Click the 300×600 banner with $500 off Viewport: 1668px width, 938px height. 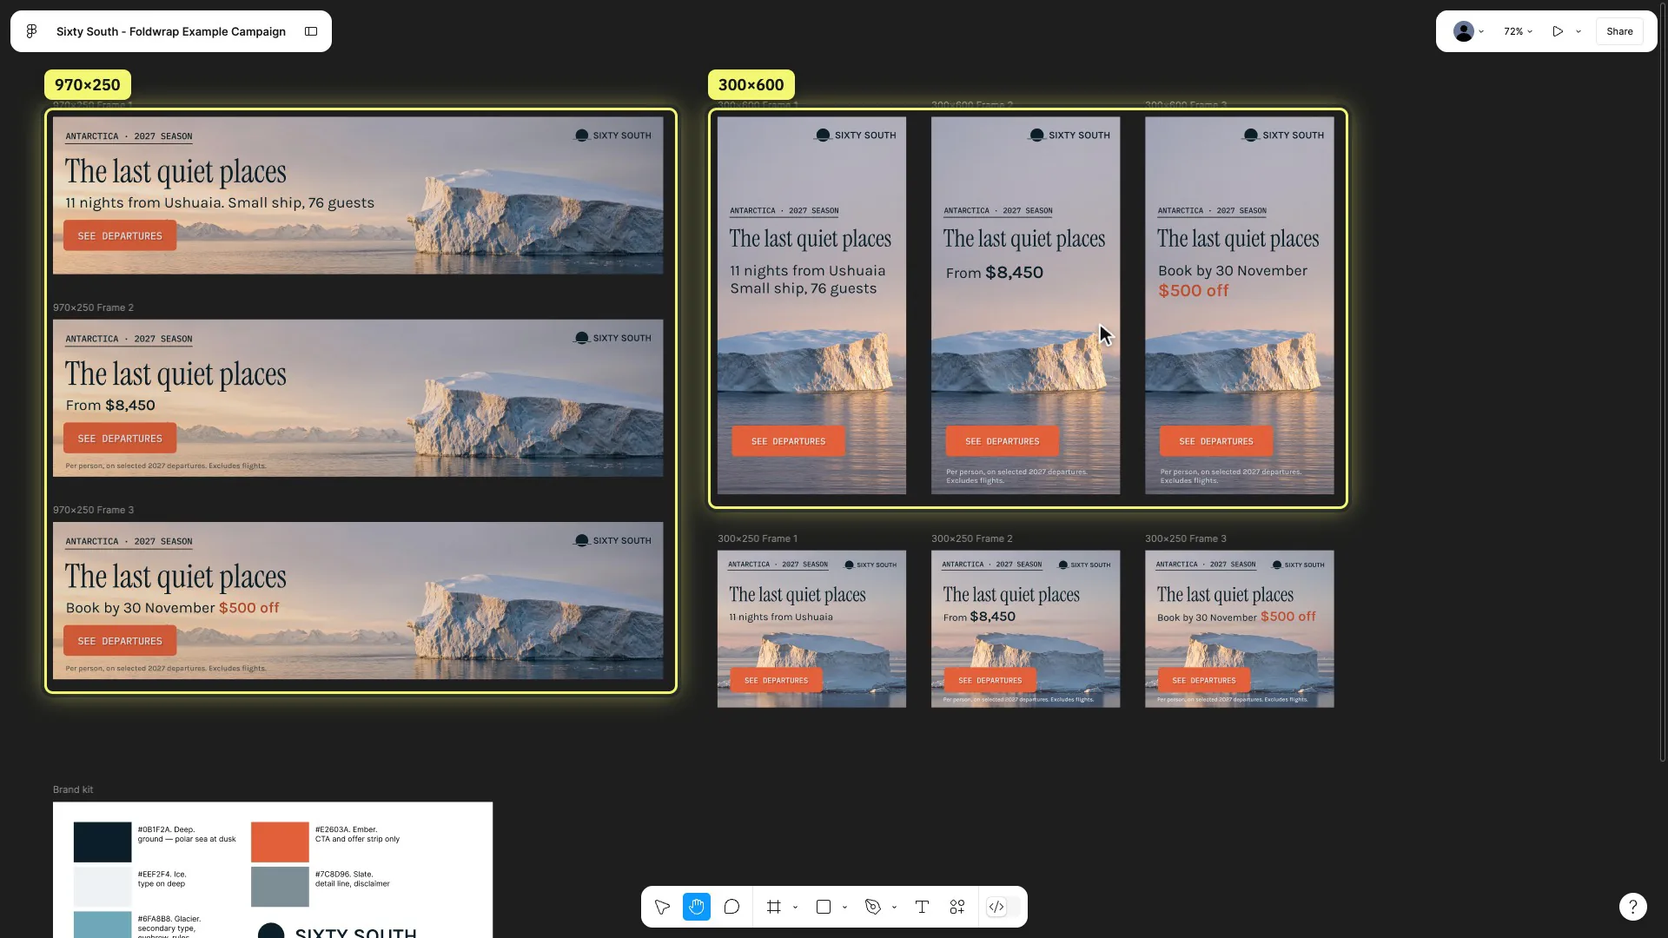1239,306
